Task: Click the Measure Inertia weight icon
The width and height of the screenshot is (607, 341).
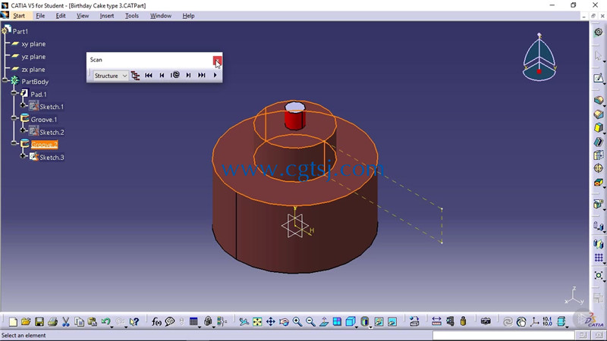Action: 463,321
